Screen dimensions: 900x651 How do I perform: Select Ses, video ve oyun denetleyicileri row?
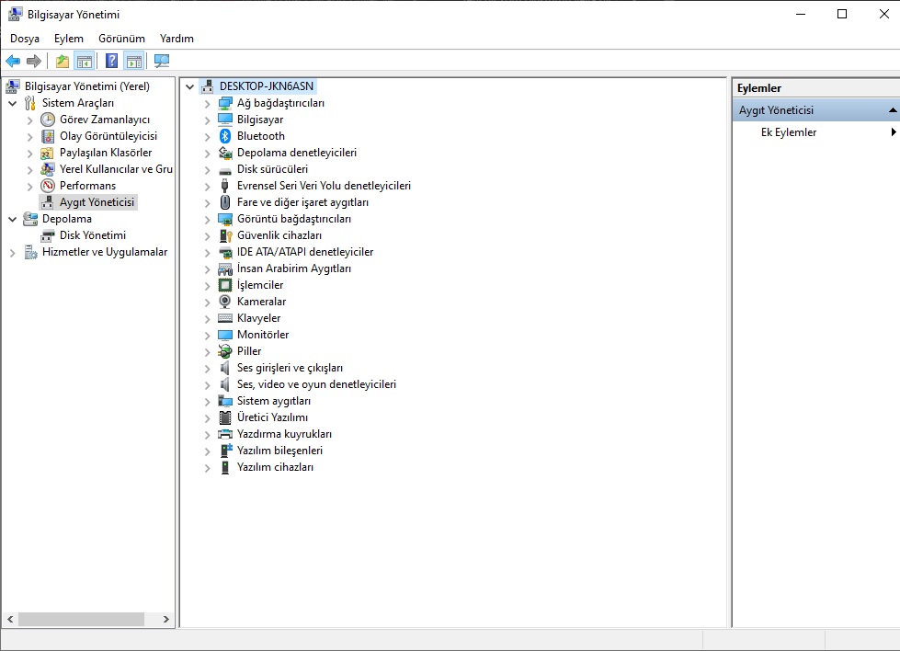tap(316, 384)
